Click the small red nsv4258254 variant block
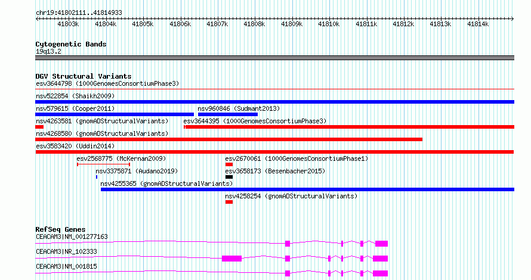The image size is (531, 280). [x=229, y=202]
